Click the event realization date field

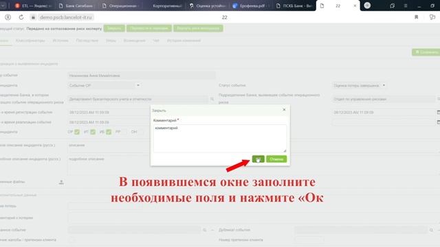click(x=109, y=122)
